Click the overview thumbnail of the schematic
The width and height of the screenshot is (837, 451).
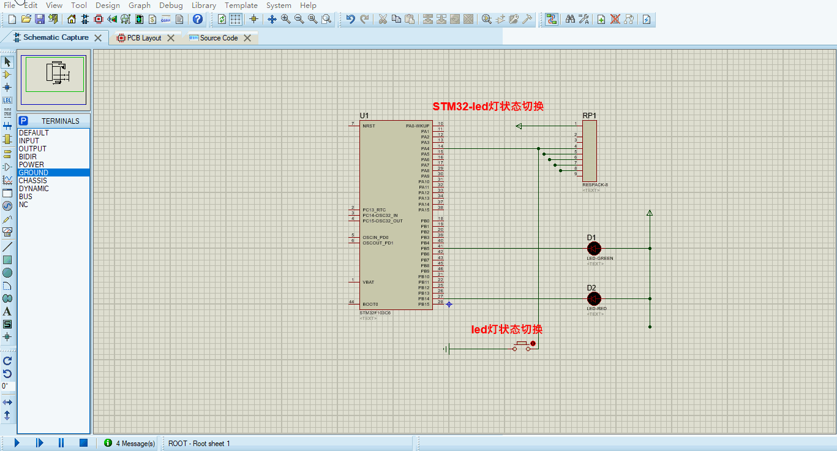[x=53, y=80]
